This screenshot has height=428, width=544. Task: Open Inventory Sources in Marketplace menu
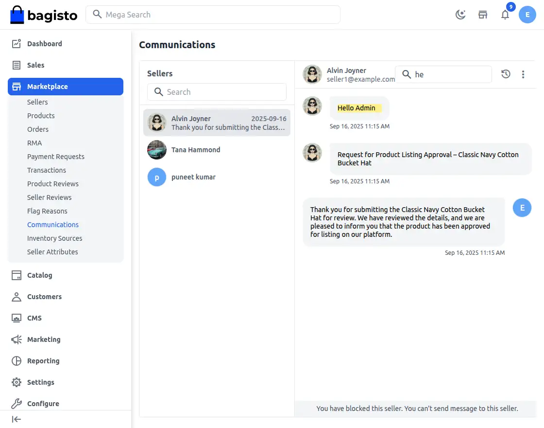click(x=55, y=238)
